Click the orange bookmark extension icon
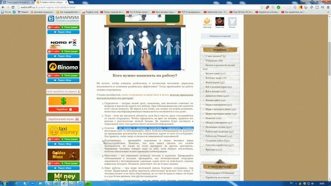 point(300,7)
